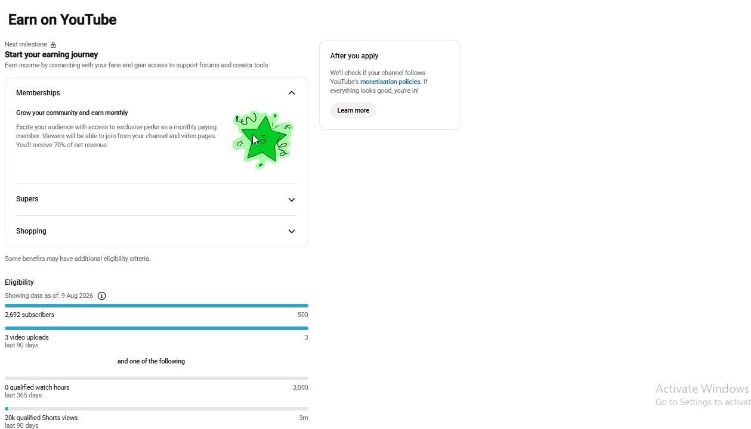Click the info icon next to data date
Viewport: 751px width, 429px height.
point(101,296)
